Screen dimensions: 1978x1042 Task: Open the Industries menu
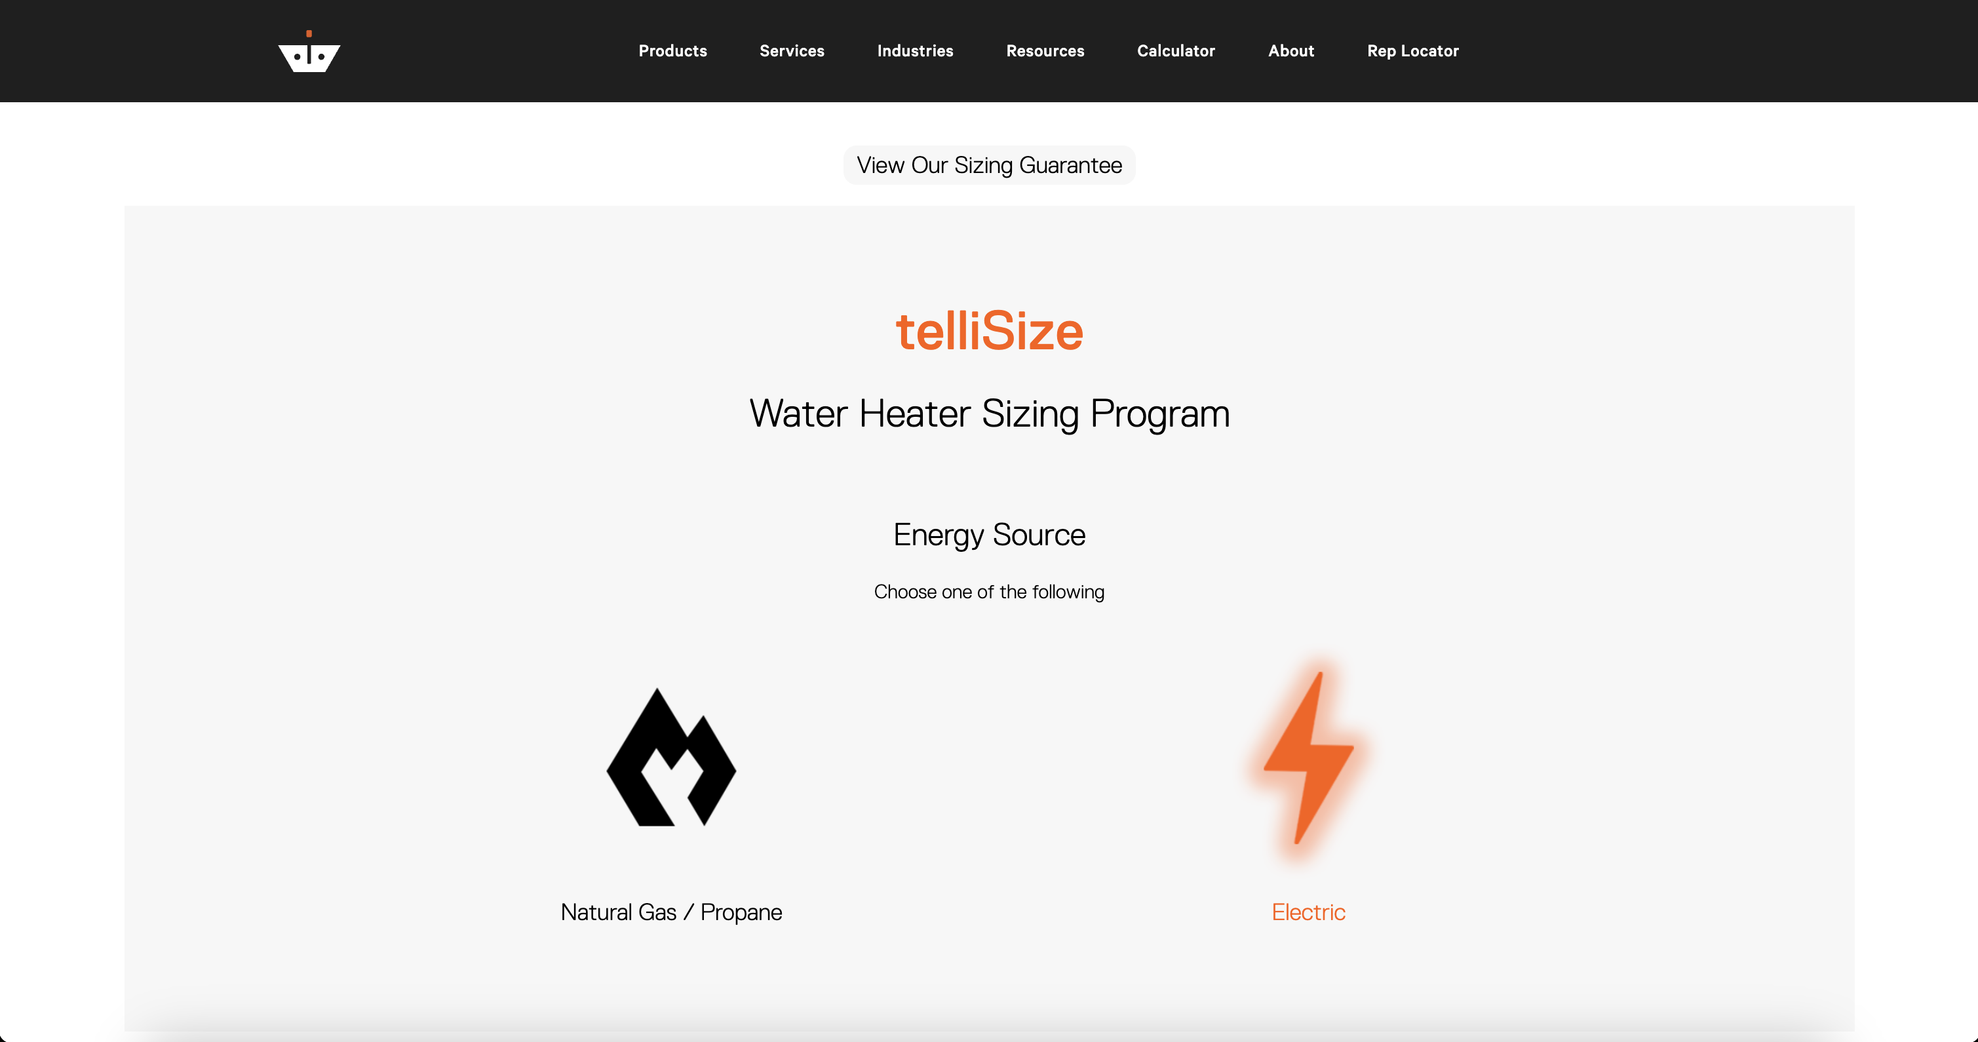pyautogui.click(x=916, y=50)
